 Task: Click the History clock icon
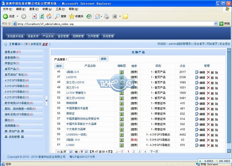[89, 16]
